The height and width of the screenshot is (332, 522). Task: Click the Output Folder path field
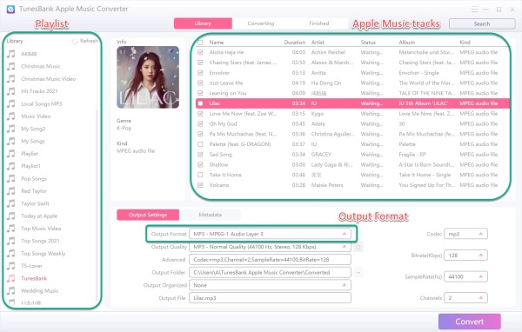point(270,272)
